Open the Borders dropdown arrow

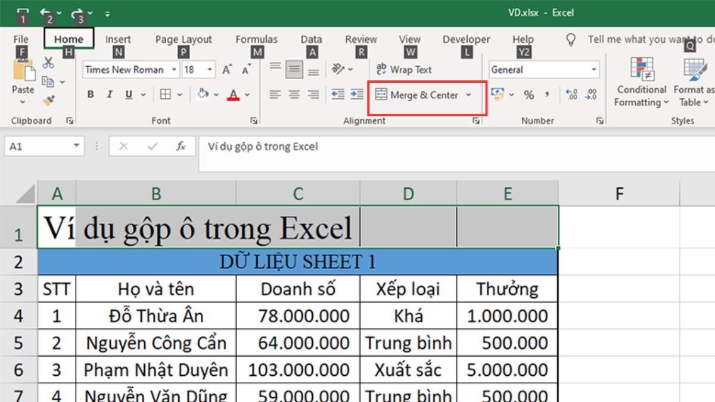pos(181,94)
